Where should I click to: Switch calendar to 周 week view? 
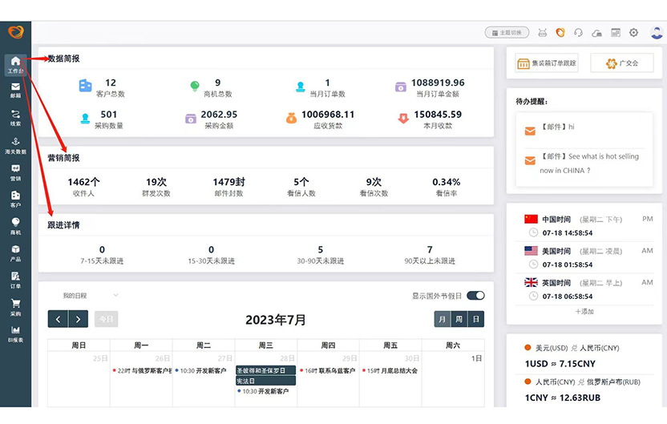pos(459,319)
